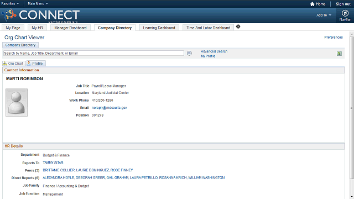Click the directory search input field
The width and height of the screenshot is (354, 199).
(93, 53)
